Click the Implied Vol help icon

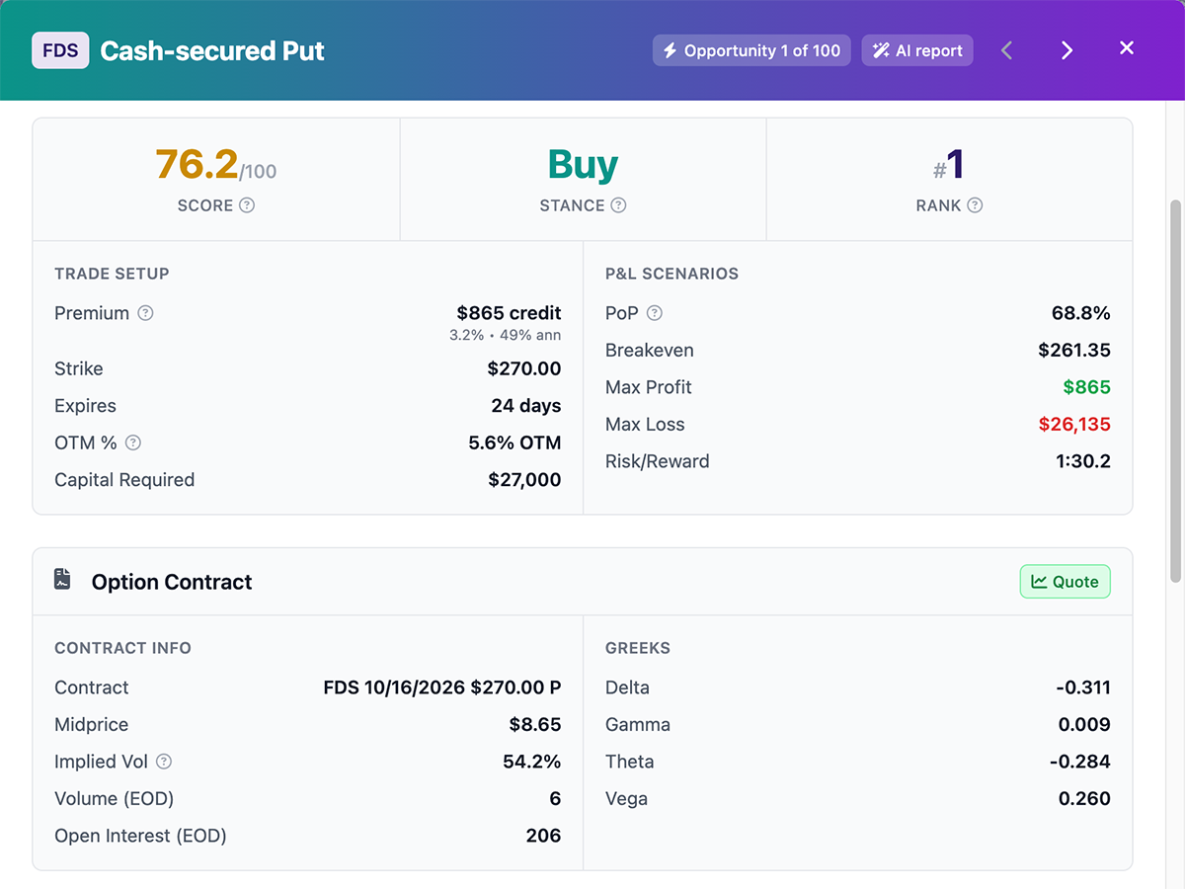point(164,762)
